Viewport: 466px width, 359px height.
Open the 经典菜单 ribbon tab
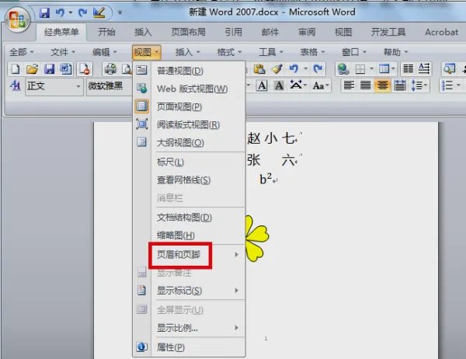click(61, 32)
